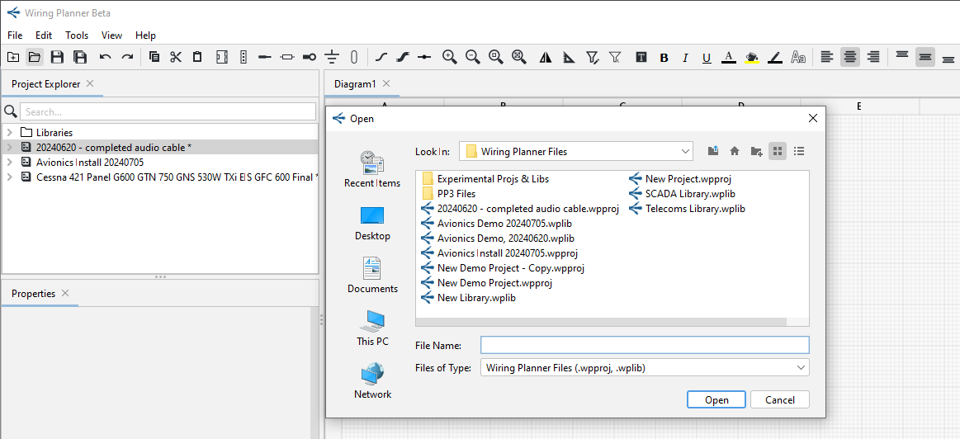Open the Network location shortcut

pos(372,381)
